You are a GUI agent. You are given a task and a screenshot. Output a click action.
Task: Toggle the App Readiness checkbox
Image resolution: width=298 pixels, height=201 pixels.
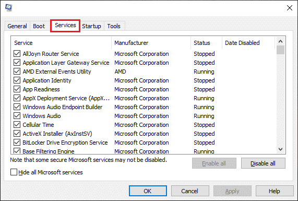click(17, 89)
